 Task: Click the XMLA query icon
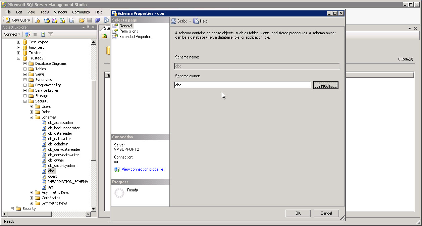[x=62, y=20]
